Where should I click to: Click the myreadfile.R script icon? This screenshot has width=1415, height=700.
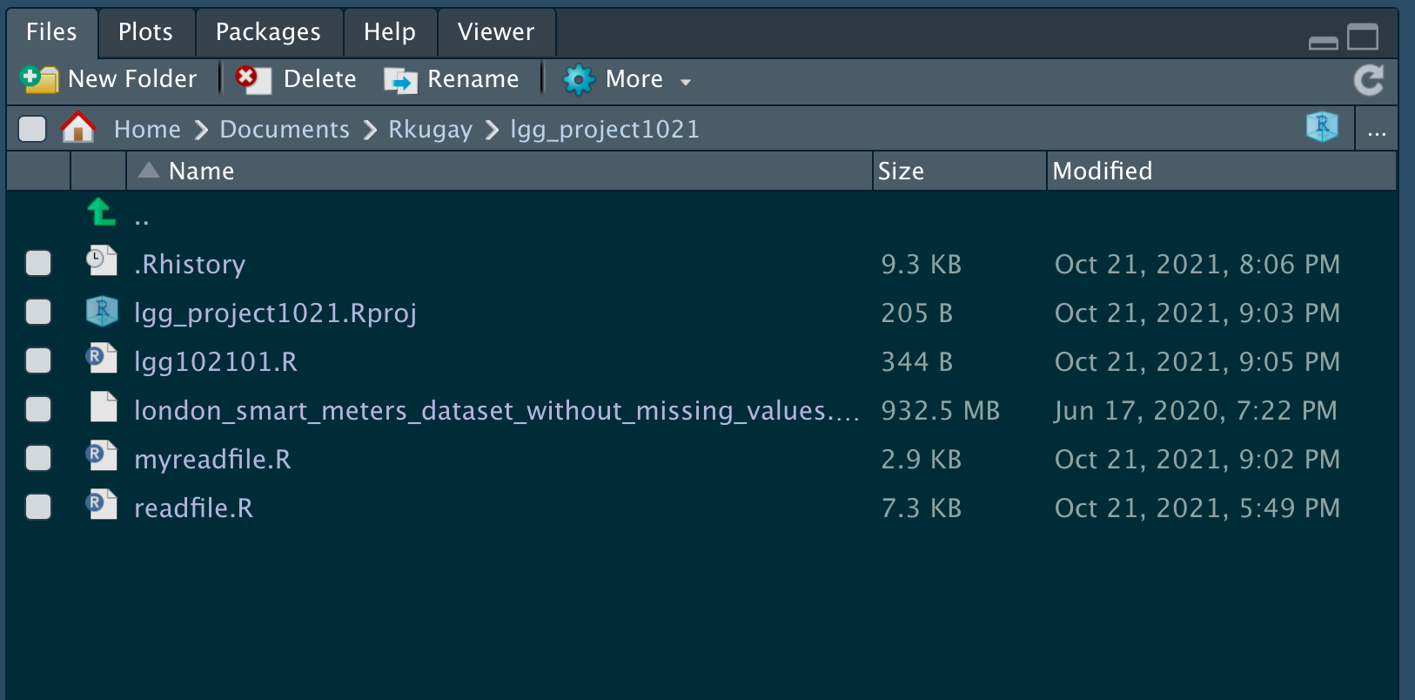(102, 455)
